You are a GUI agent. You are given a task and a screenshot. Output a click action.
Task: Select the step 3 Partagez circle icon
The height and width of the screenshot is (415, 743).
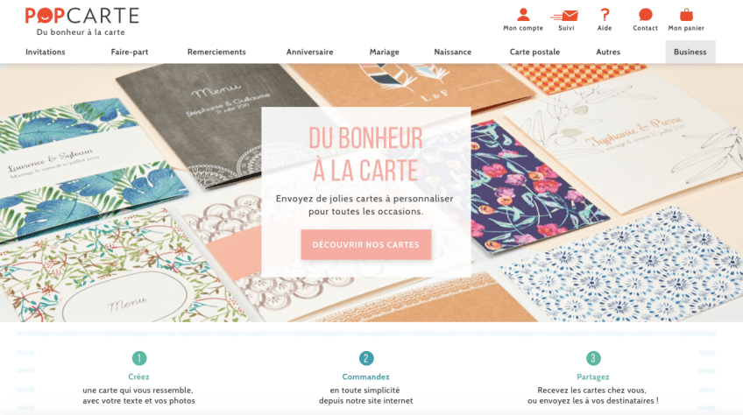pyautogui.click(x=593, y=358)
